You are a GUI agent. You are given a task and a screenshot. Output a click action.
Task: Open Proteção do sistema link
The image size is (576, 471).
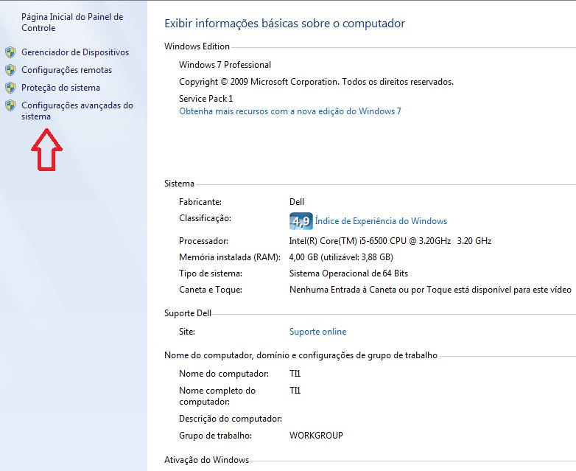pos(60,88)
